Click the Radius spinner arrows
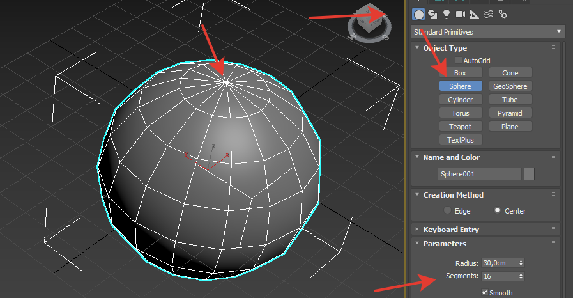 click(521, 263)
